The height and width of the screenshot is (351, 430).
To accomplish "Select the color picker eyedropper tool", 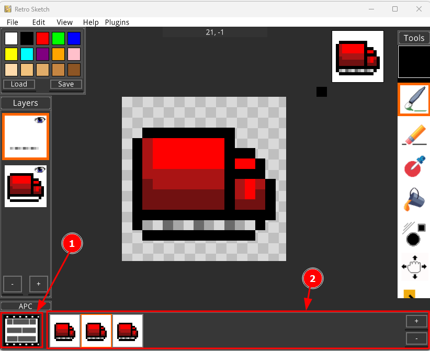I will (x=414, y=166).
